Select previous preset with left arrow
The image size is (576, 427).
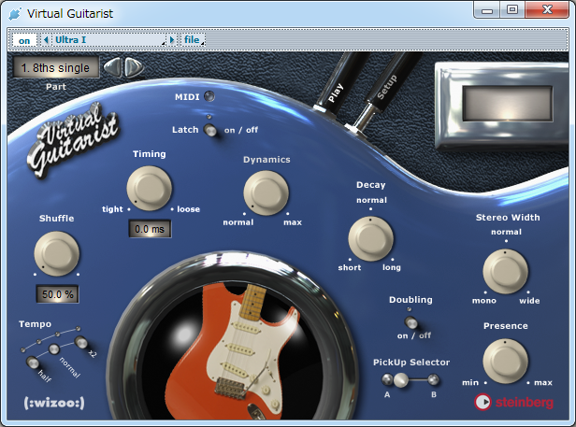46,39
